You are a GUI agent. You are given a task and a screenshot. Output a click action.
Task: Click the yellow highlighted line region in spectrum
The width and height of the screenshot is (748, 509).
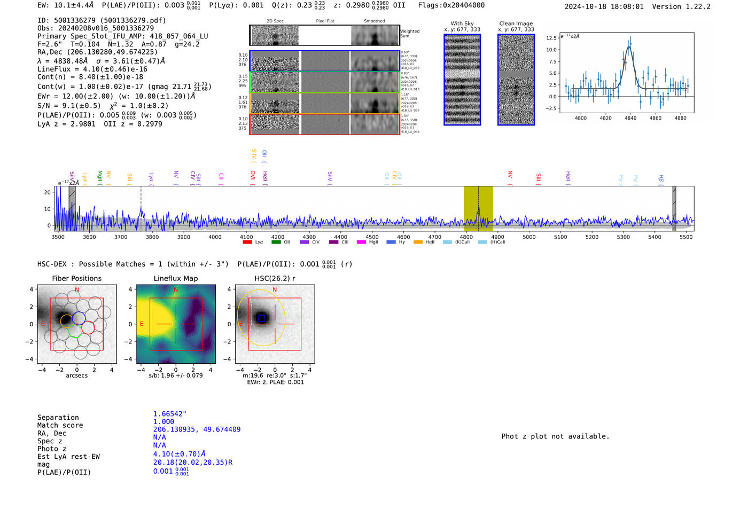[478, 208]
